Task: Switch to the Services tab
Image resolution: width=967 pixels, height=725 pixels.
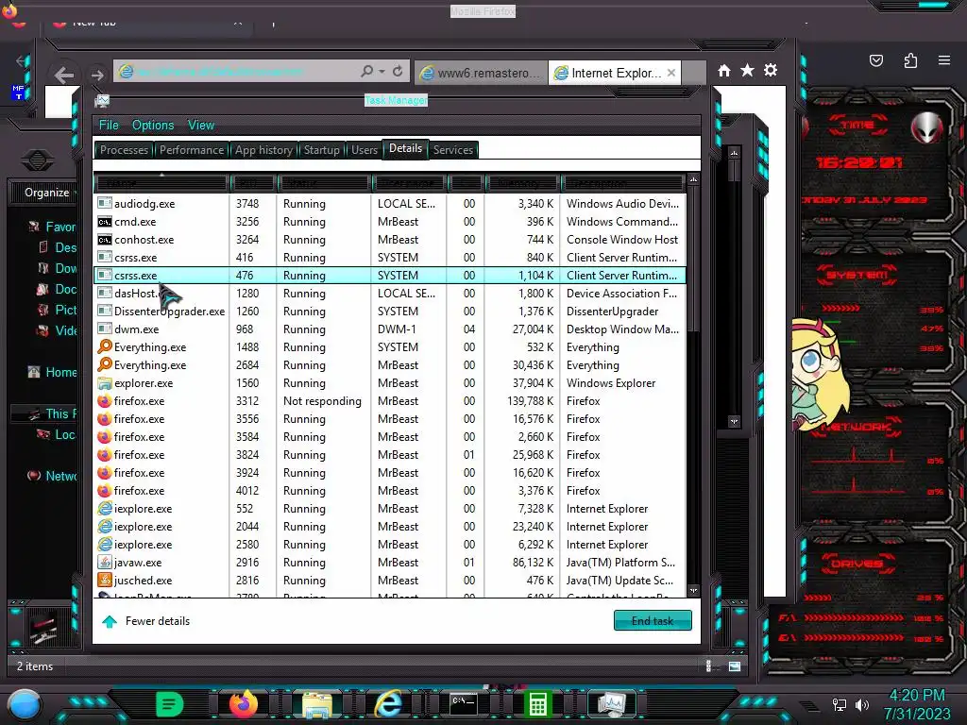Action: coord(452,150)
